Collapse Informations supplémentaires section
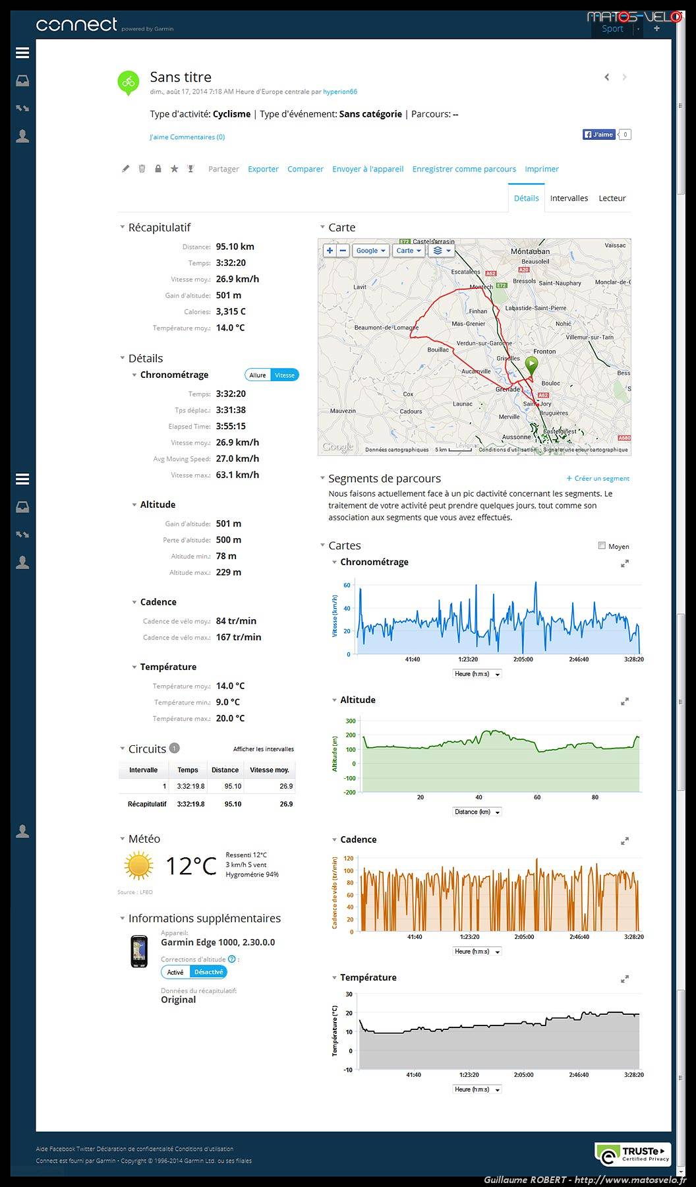This screenshot has height=1187, width=696. point(122,919)
